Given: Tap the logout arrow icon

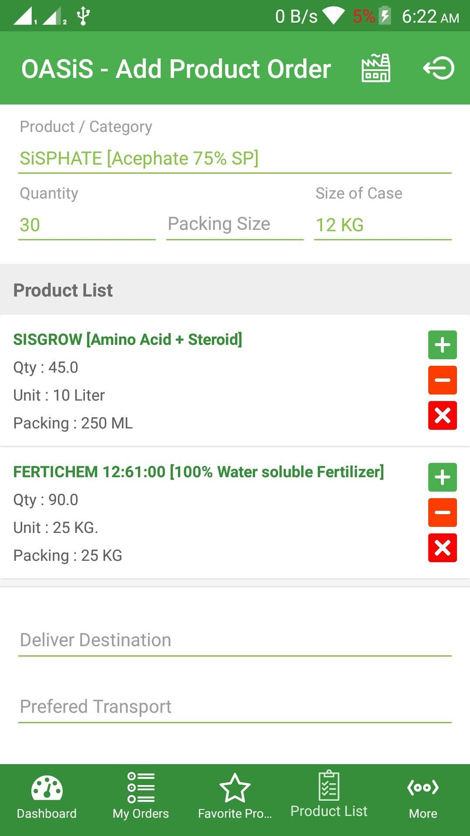Looking at the screenshot, I should pyautogui.click(x=439, y=68).
